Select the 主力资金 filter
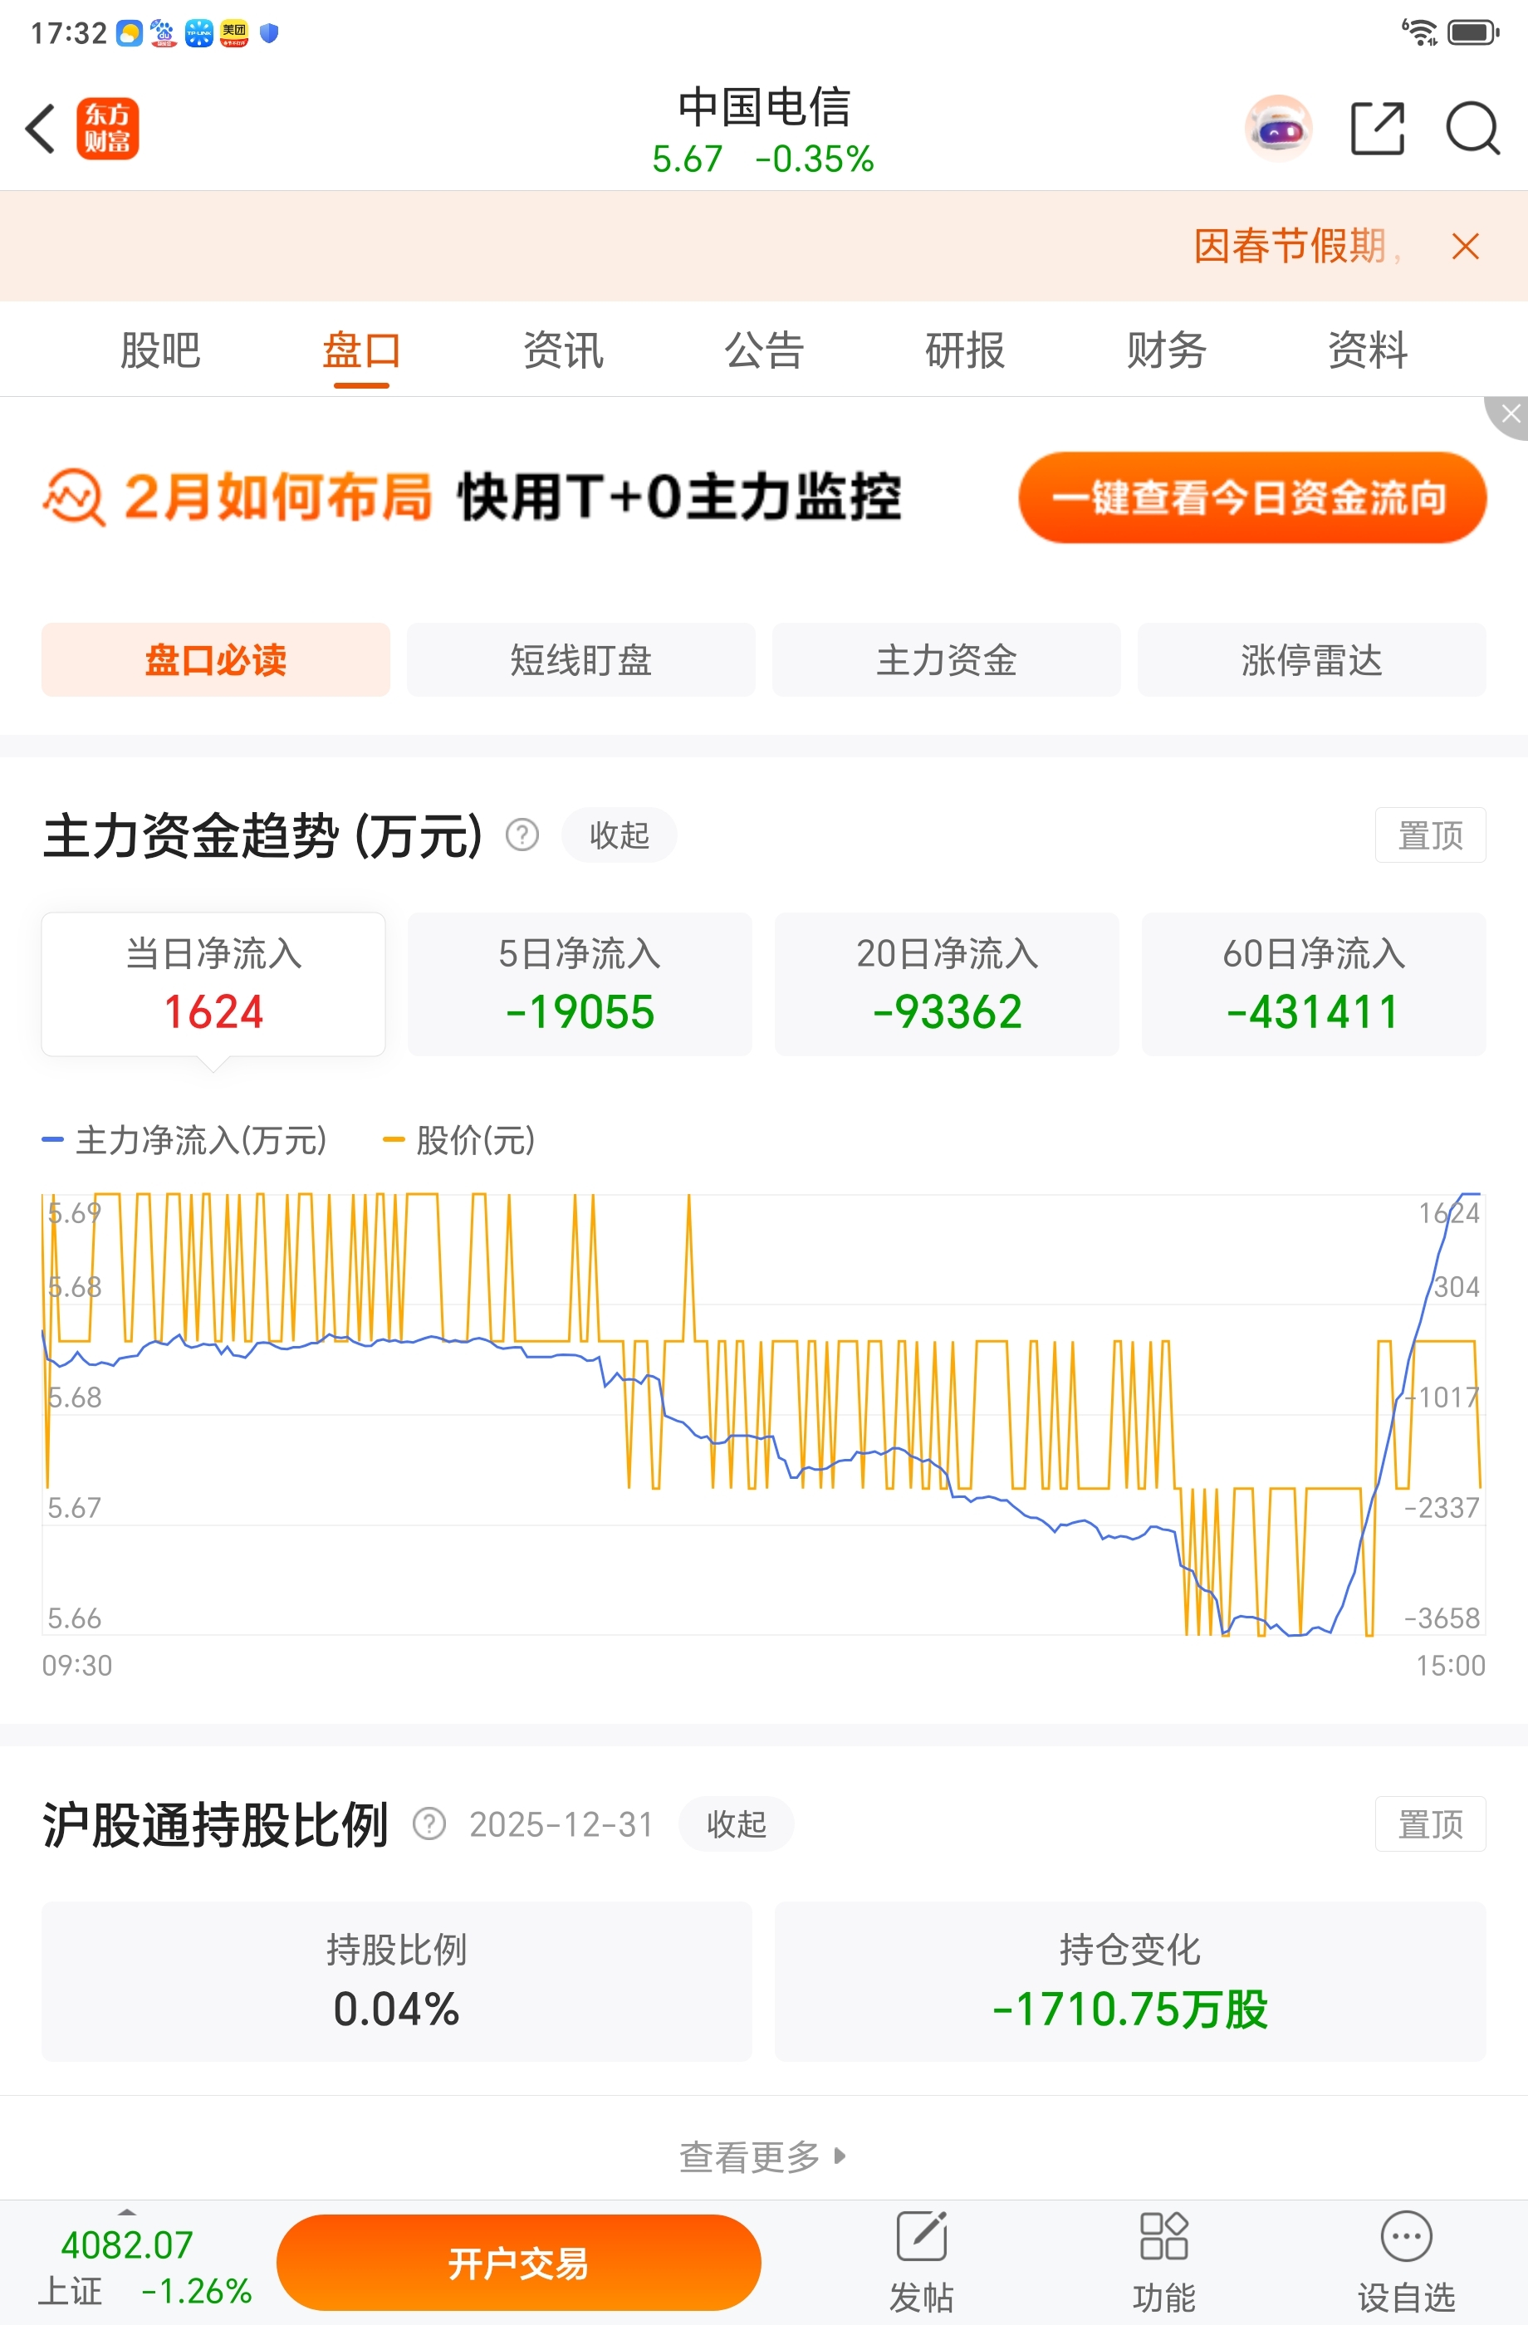The width and height of the screenshot is (1528, 2325). click(x=947, y=659)
